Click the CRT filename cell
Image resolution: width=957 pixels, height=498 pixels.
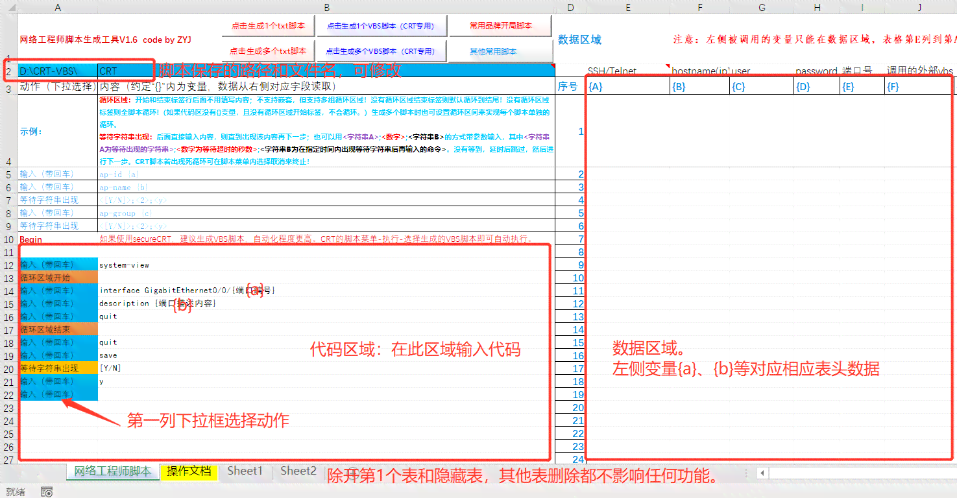coord(326,71)
